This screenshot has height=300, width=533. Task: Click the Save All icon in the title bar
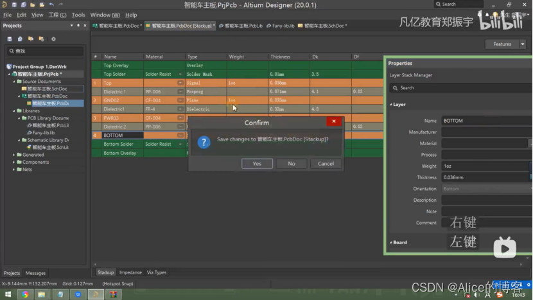24,4
